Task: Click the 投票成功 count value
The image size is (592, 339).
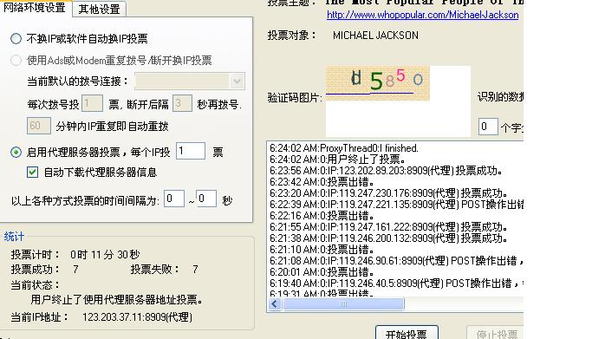Action: 76,270
